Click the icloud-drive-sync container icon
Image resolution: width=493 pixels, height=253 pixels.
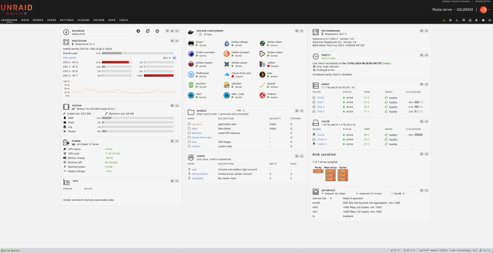pyautogui.click(x=227, y=74)
